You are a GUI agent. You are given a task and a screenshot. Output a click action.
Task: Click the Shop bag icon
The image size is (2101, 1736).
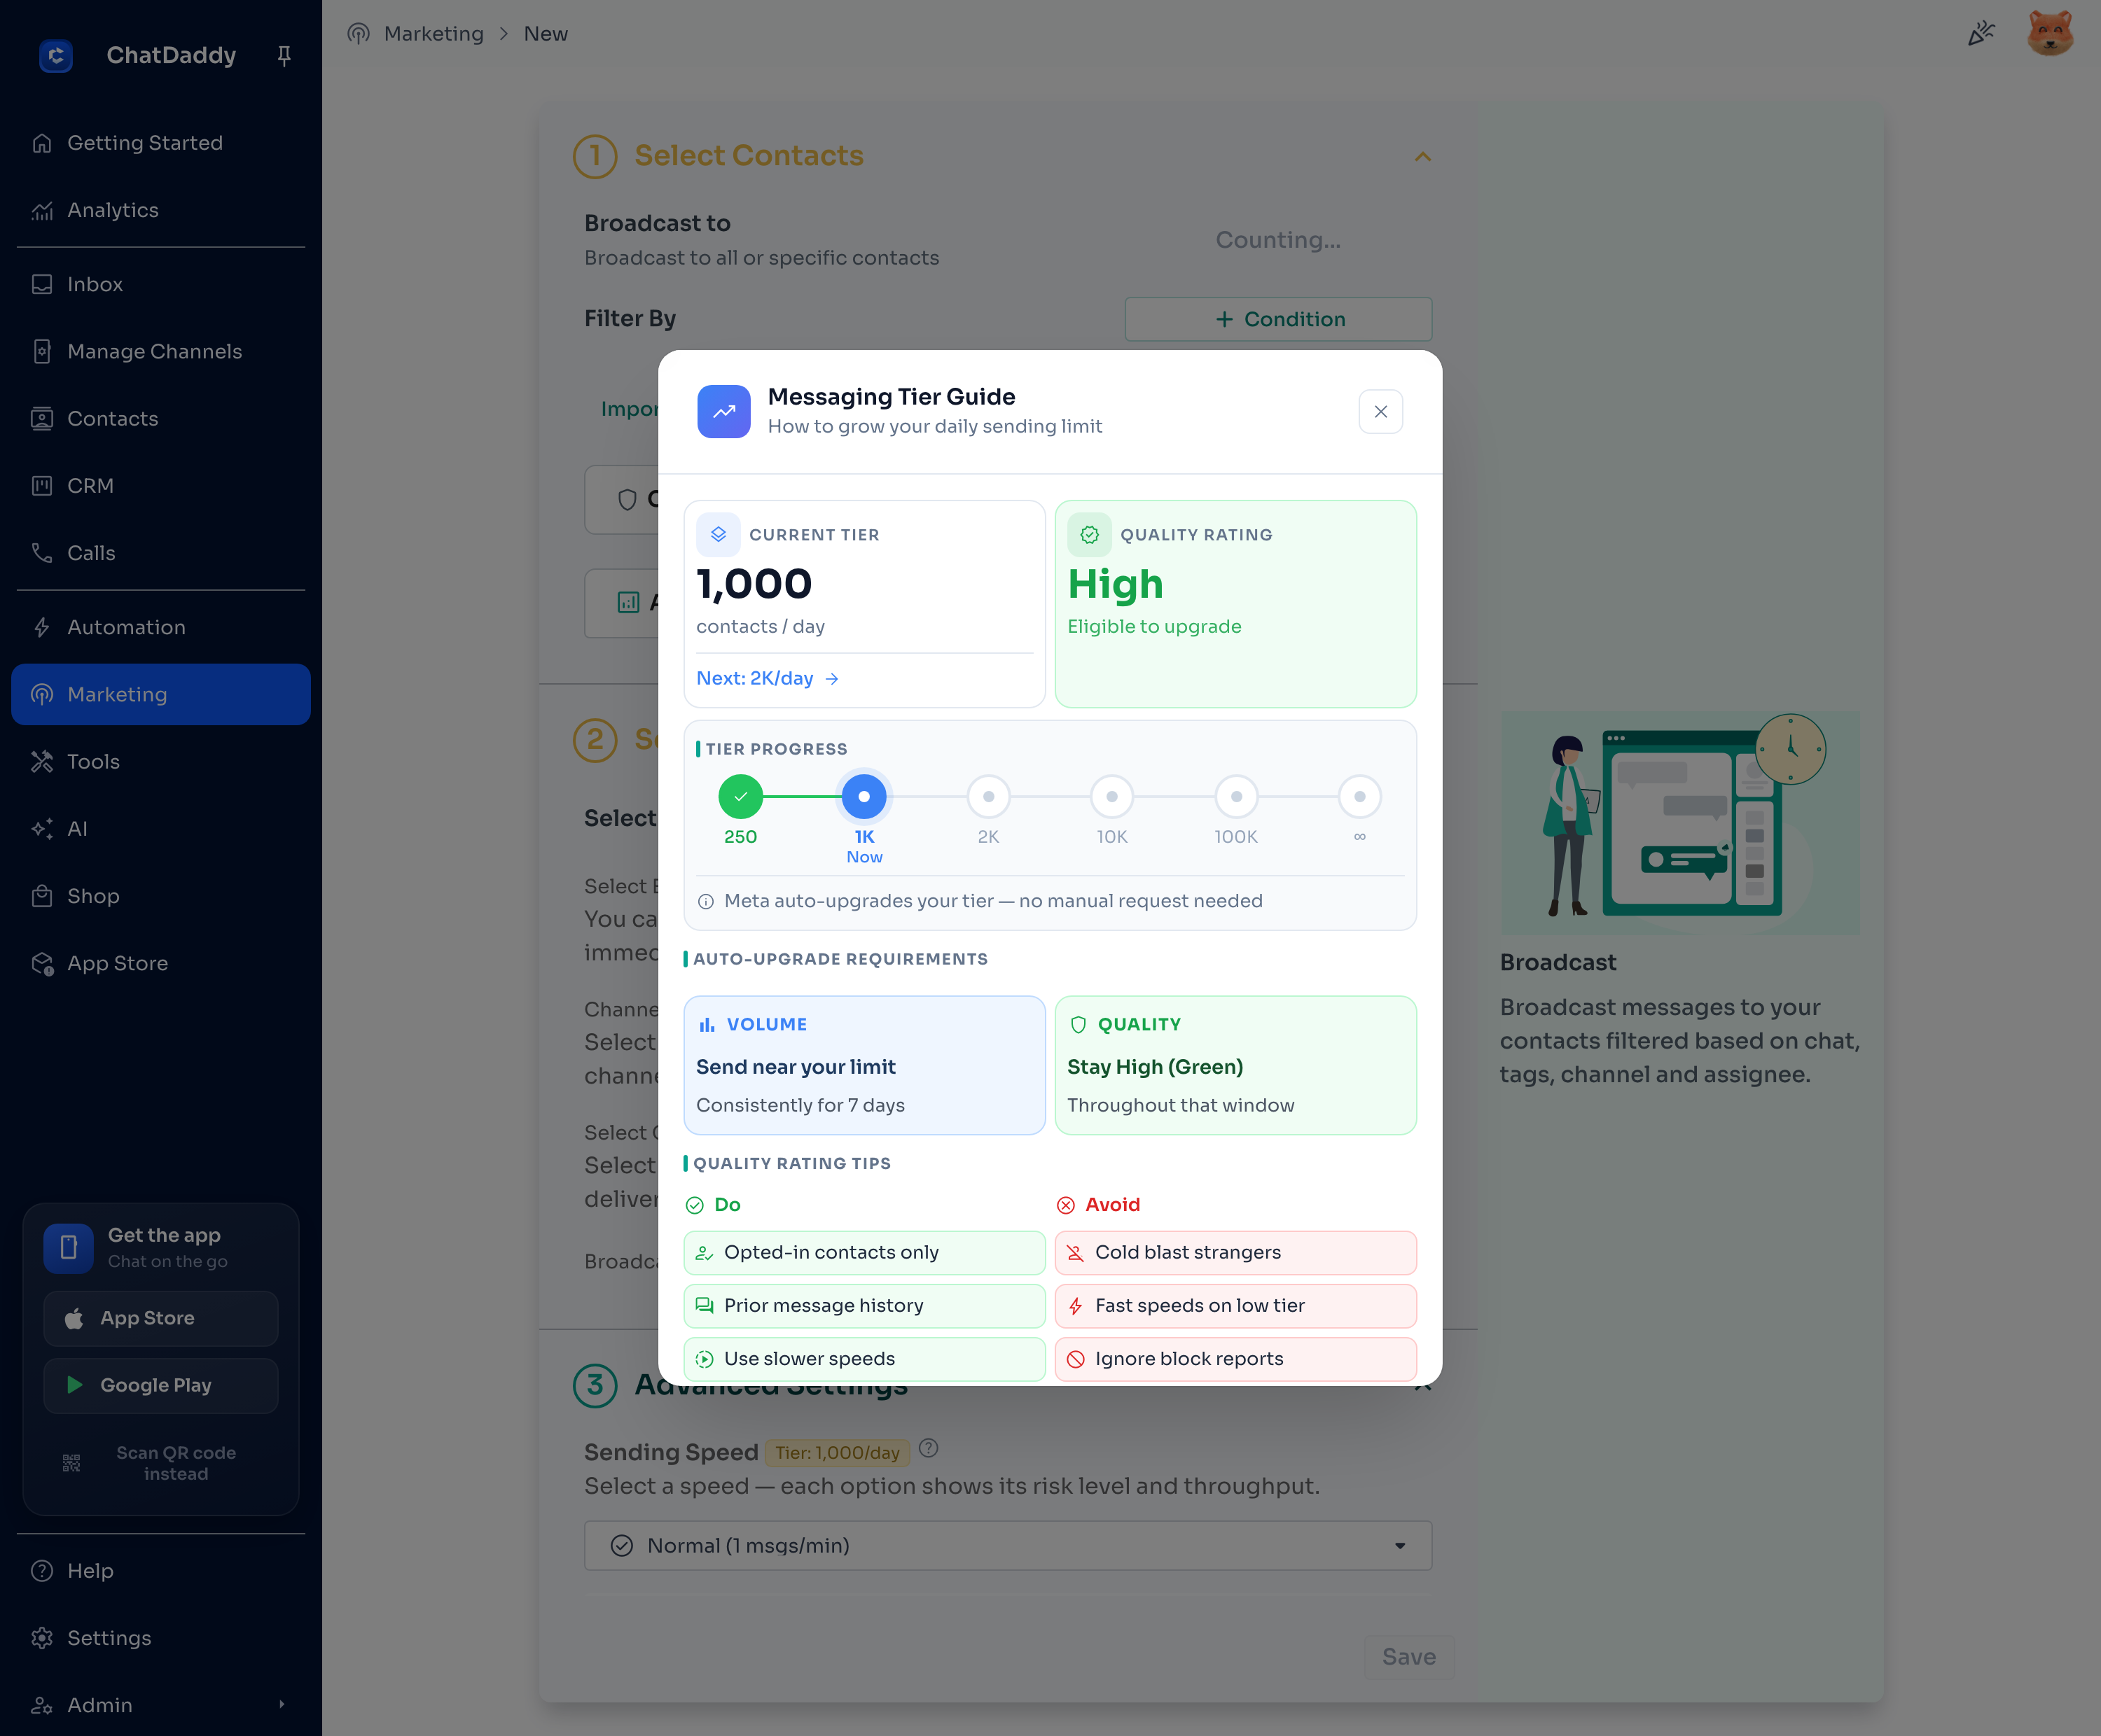[42, 896]
